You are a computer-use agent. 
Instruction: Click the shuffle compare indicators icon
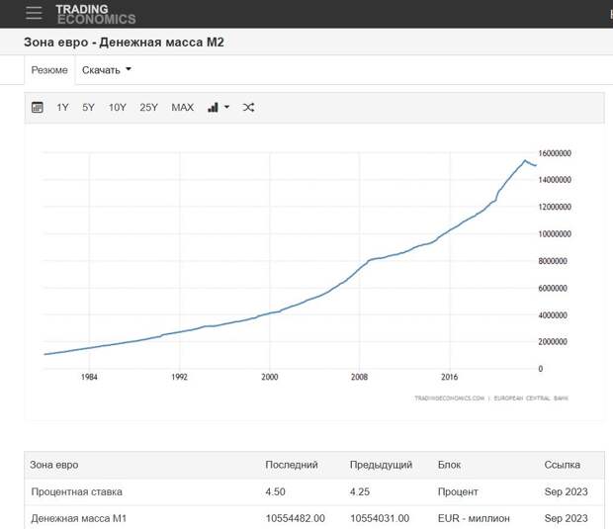pyautogui.click(x=248, y=107)
